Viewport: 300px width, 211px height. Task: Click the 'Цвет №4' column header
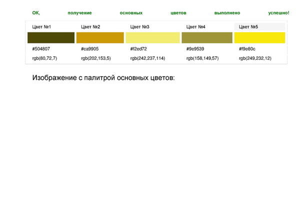(195, 27)
